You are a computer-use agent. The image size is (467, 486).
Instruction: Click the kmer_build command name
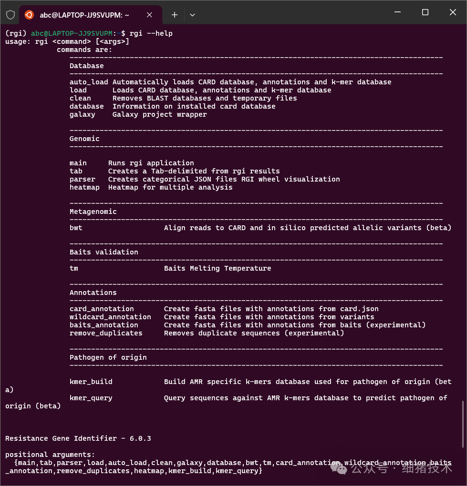pyautogui.click(x=91, y=381)
